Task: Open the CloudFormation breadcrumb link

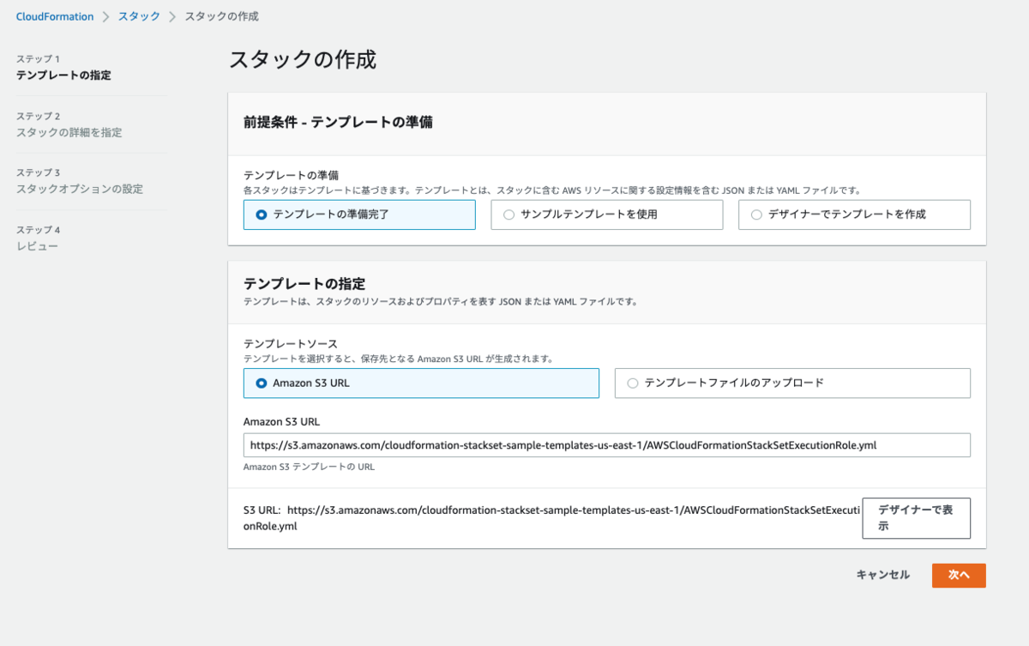Action: tap(55, 16)
